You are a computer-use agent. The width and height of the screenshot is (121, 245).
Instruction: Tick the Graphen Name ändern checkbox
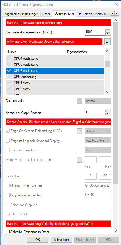click(8, 186)
